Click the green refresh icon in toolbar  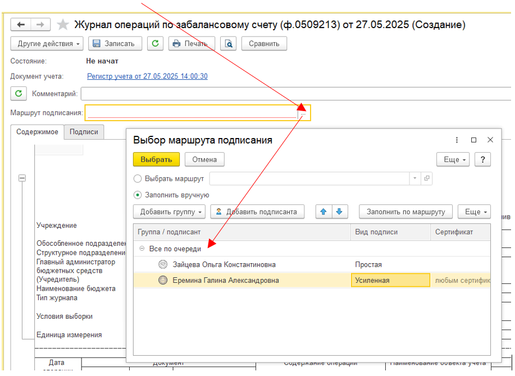[155, 44]
